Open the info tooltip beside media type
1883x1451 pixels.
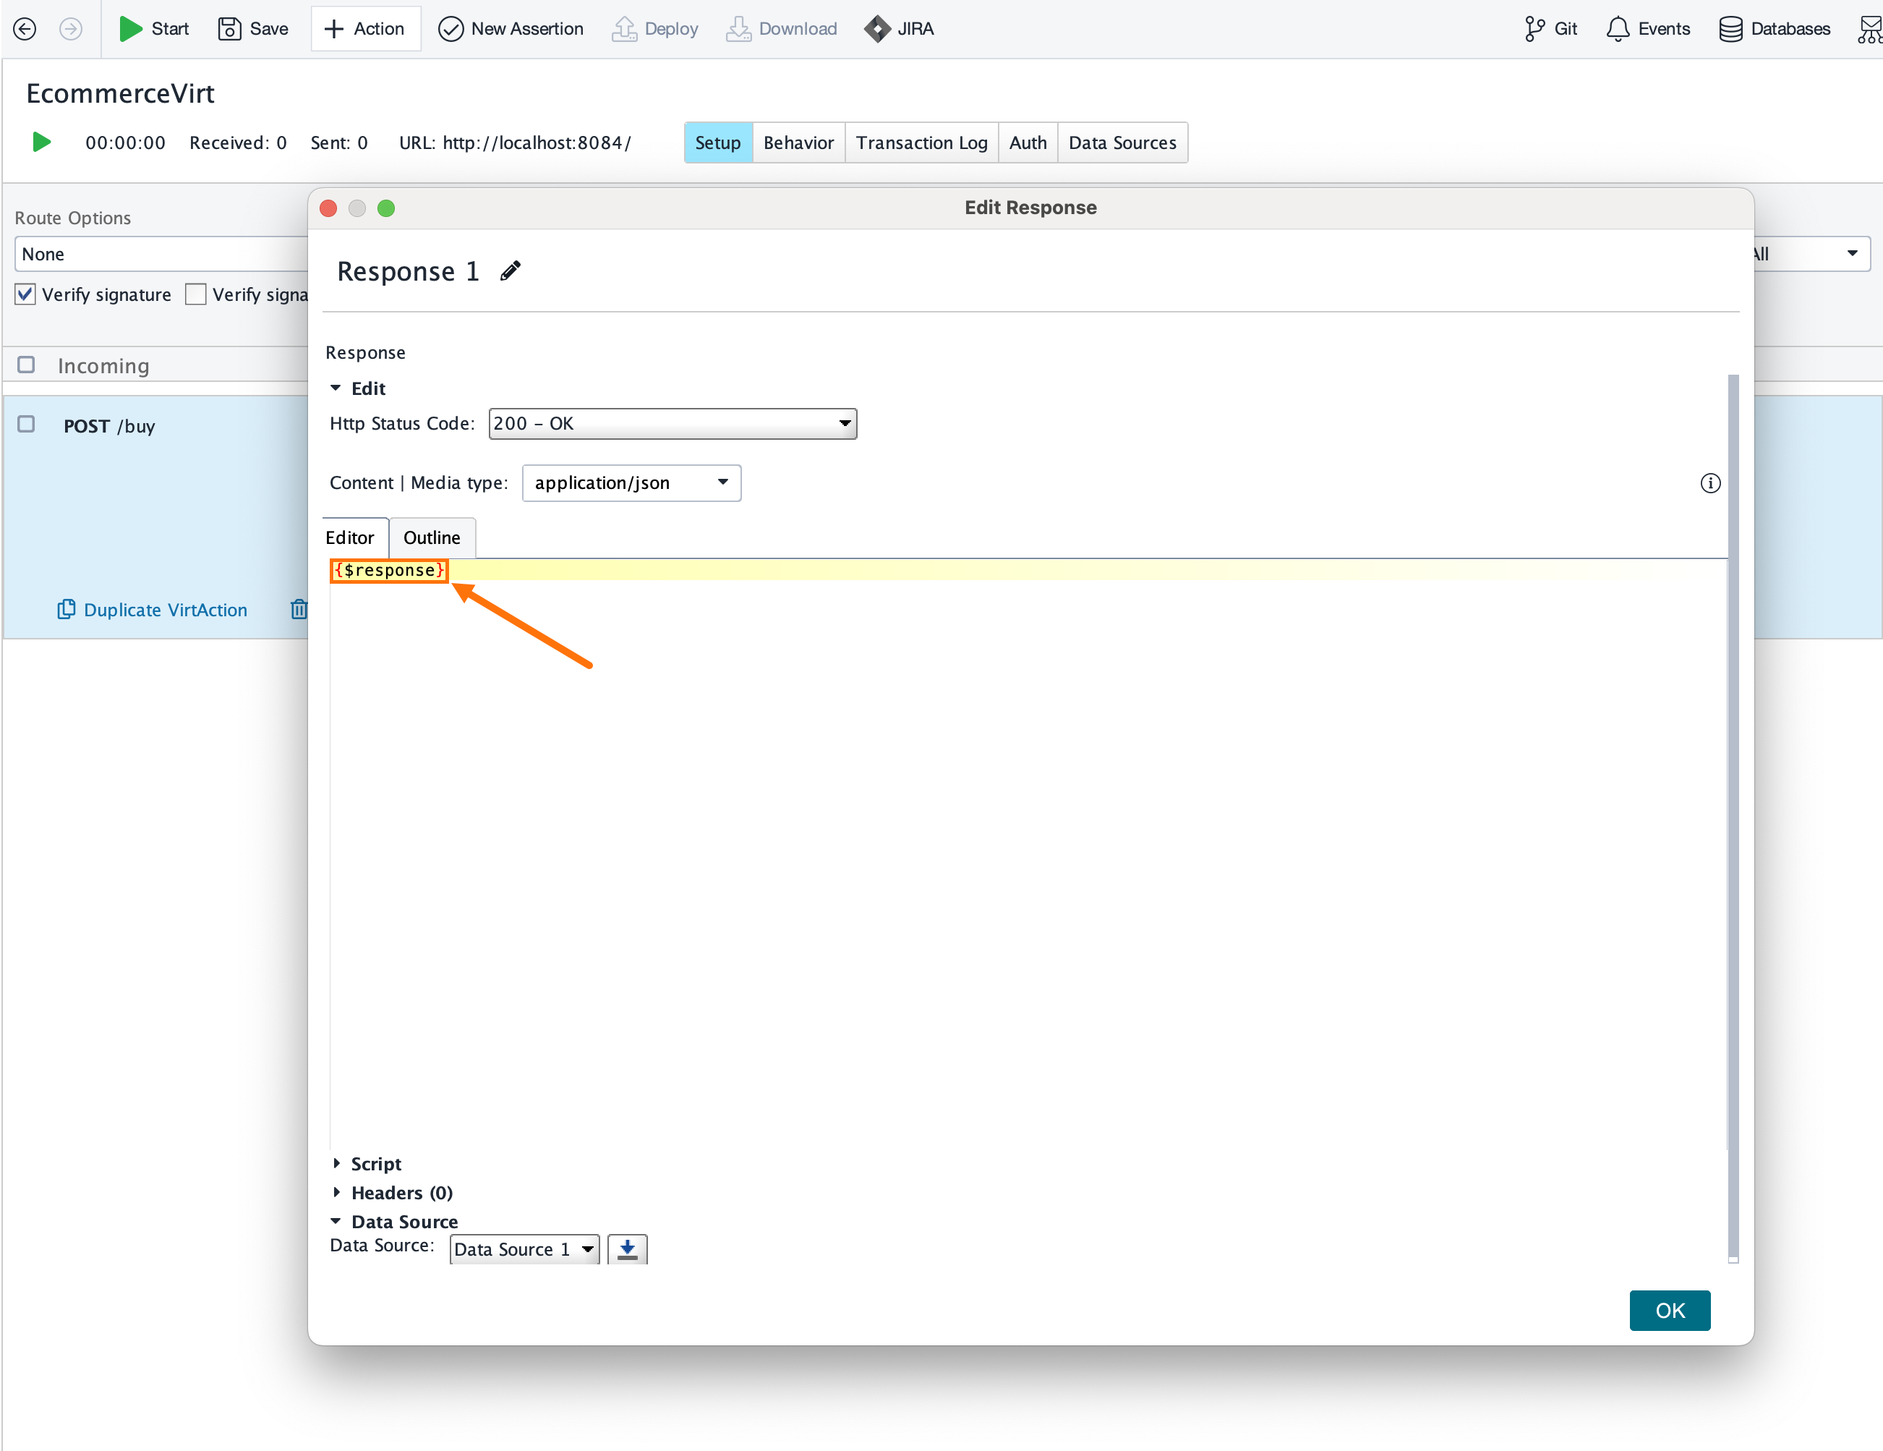[1711, 483]
